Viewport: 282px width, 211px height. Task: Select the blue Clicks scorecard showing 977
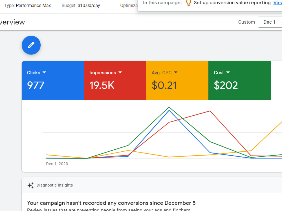pos(53,80)
